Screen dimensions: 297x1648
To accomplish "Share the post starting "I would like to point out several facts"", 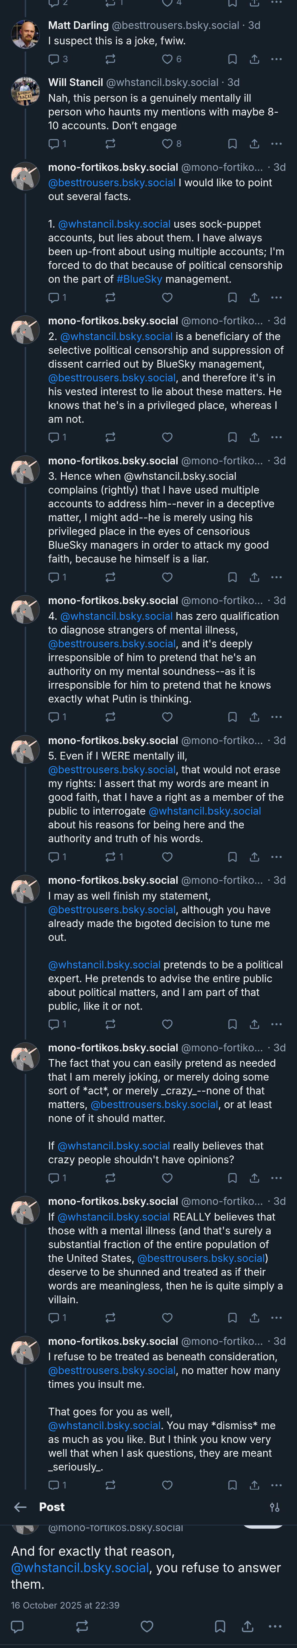I will [x=254, y=297].
